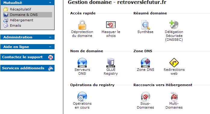Expand the Aide en ligne panel toggle
This screenshot has height=114, width=210.
pos(50,47)
